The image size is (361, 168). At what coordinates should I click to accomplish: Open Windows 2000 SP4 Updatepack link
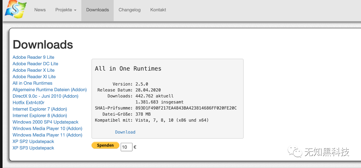point(45,122)
